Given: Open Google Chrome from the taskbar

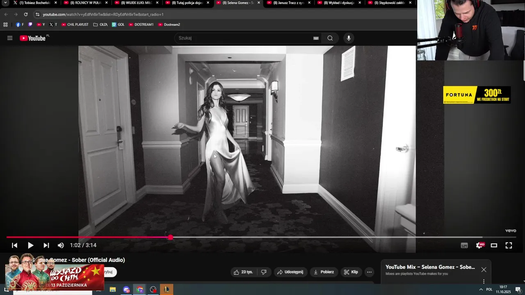Looking at the screenshot, I should [x=139, y=290].
